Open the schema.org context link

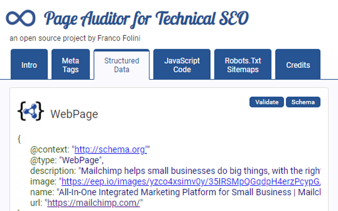pos(110,150)
